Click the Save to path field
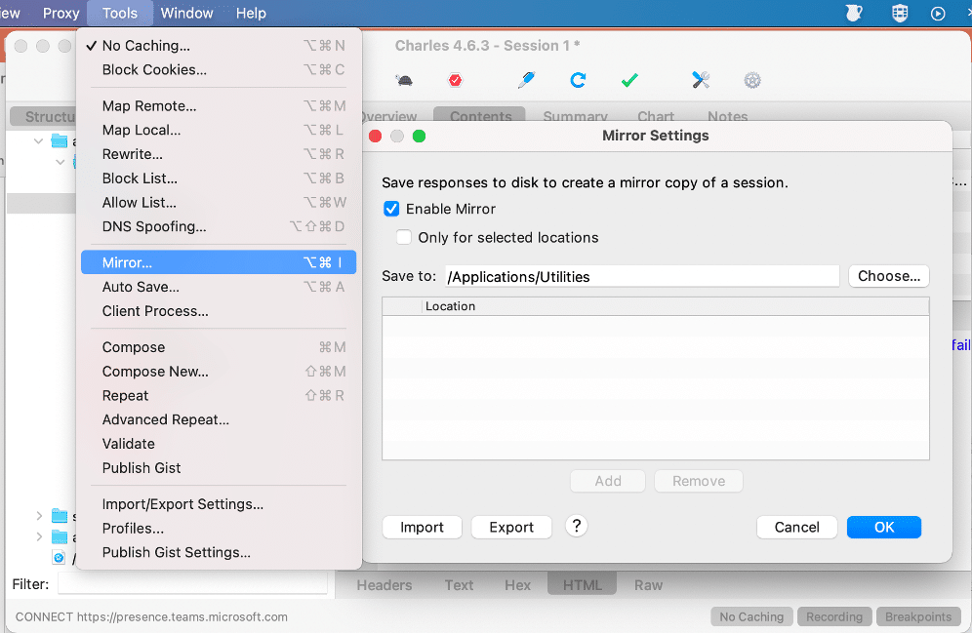Viewport: 972px width, 634px height. tap(642, 276)
